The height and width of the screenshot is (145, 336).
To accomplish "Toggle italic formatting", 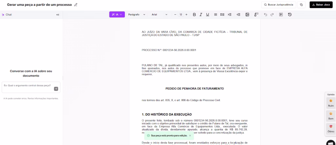I will click(201, 14).
